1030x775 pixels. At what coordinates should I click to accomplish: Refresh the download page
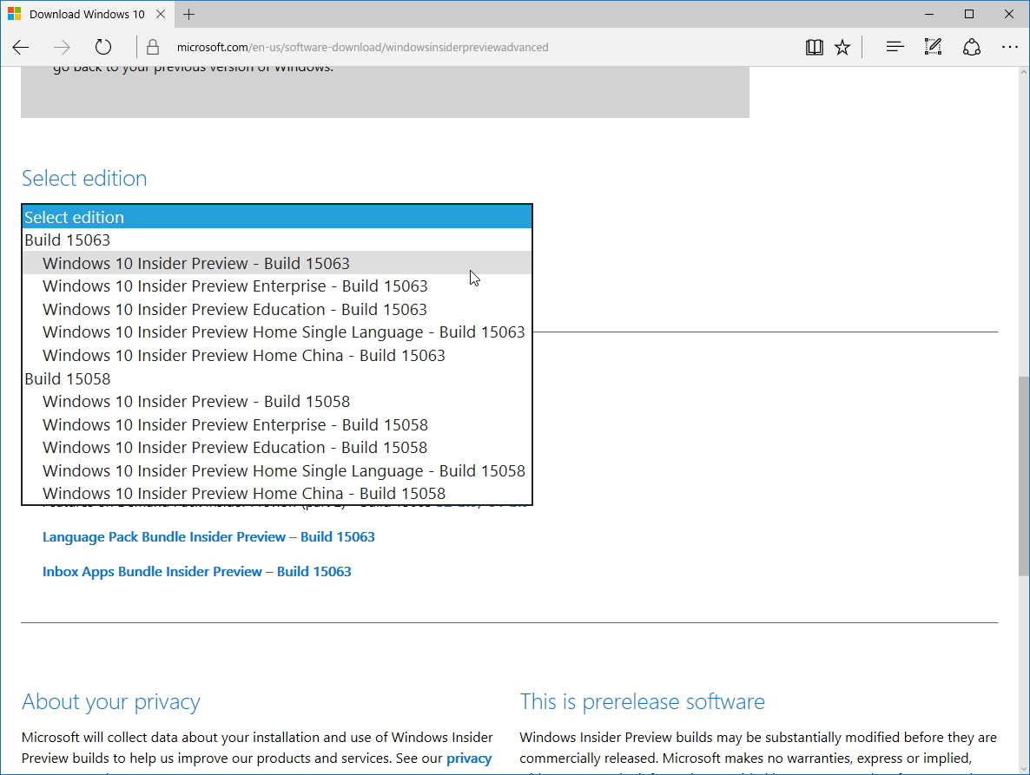click(x=103, y=47)
